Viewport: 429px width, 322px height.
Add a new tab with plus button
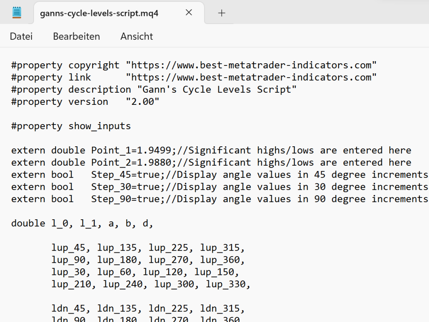[x=222, y=13]
